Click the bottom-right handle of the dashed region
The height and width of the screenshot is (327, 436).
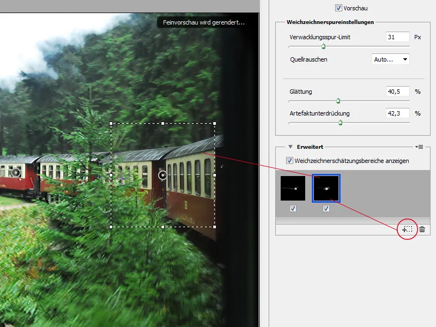(214, 227)
